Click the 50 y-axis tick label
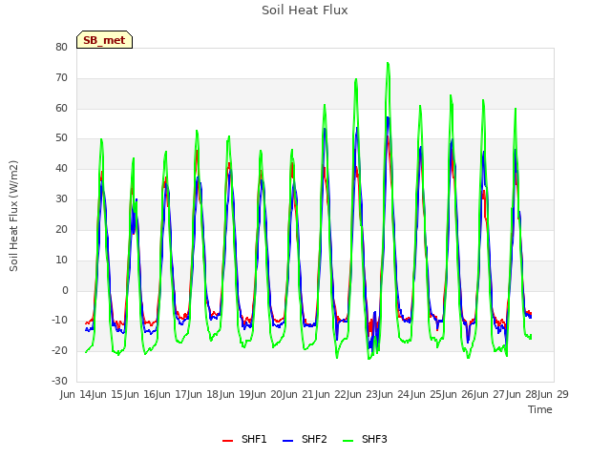Viewport: 611px width, 458px height. pyautogui.click(x=61, y=138)
